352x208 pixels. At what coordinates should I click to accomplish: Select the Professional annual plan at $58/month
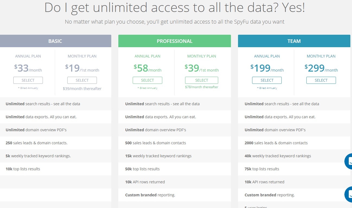[x=147, y=80]
